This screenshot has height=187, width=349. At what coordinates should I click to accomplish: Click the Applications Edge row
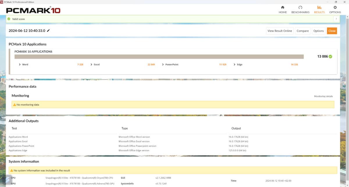173,150
